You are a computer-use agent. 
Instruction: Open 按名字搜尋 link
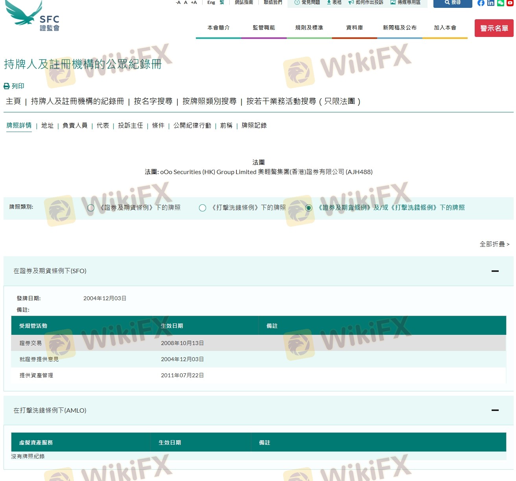[x=153, y=101]
